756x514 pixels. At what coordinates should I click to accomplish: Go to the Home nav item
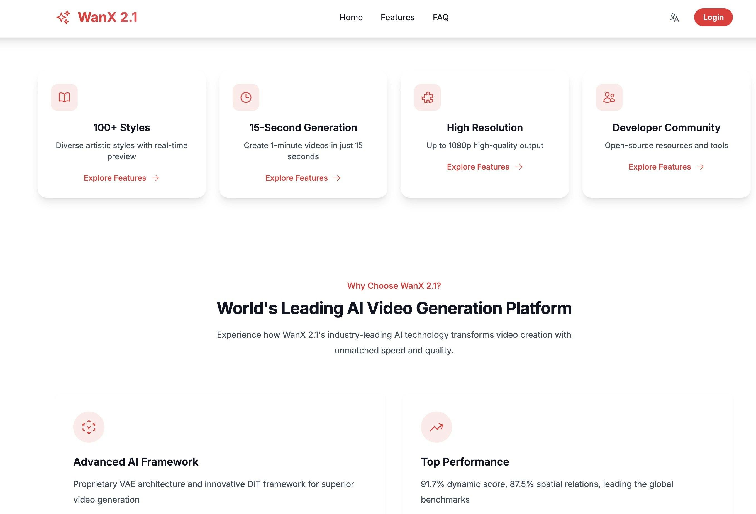click(x=351, y=17)
